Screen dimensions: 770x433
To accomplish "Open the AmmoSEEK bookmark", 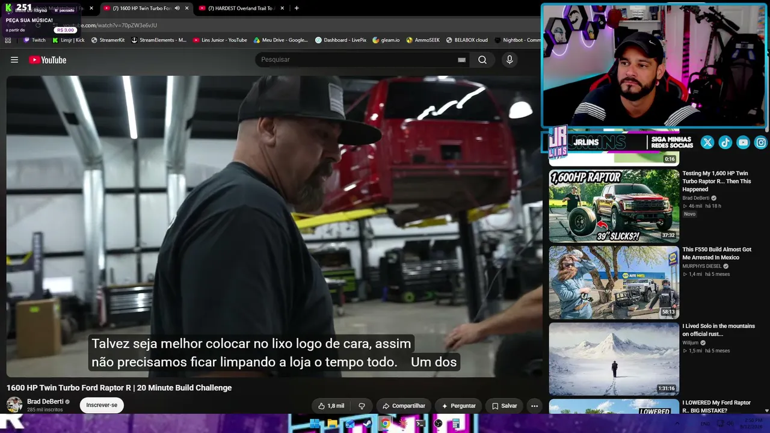I will [423, 40].
